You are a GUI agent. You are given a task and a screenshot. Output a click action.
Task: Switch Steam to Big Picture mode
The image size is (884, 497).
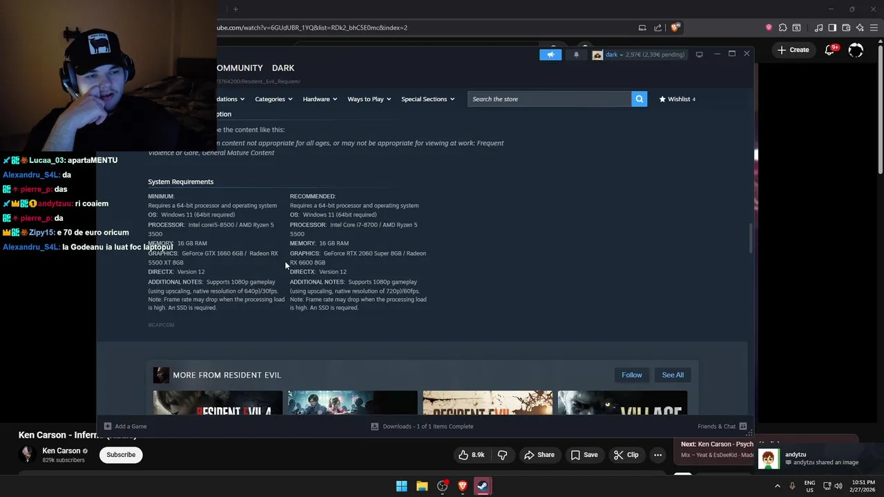click(x=699, y=55)
